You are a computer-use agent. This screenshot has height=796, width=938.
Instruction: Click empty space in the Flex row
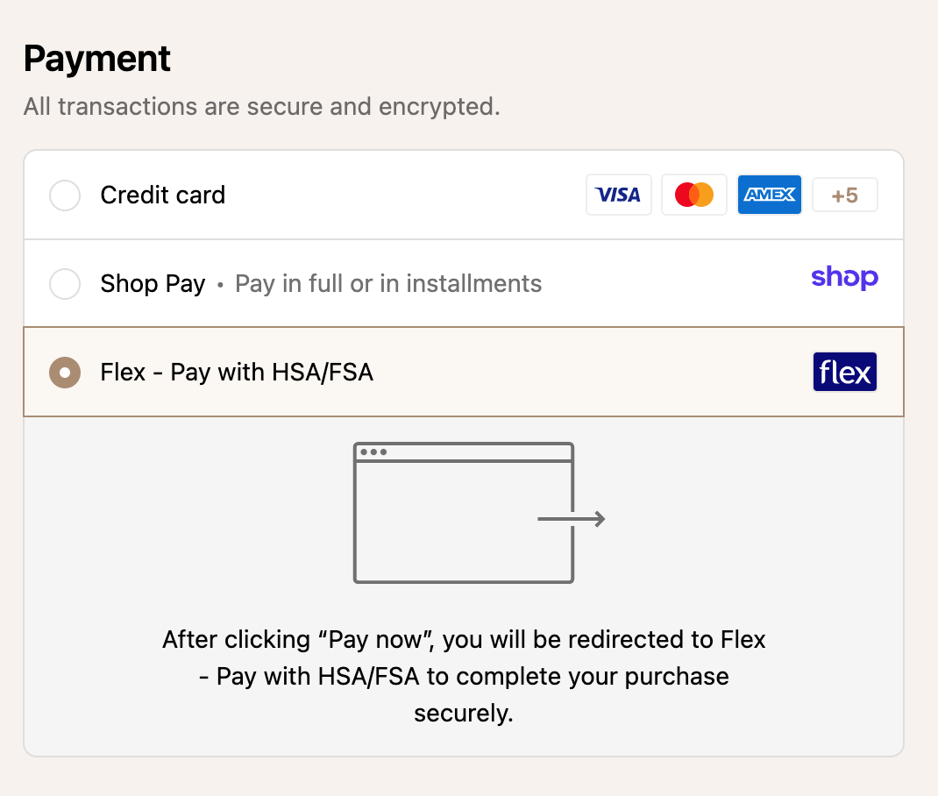pos(587,373)
